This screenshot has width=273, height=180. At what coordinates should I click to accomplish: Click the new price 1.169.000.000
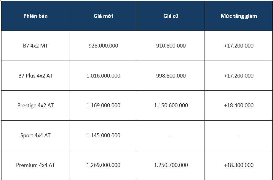(103, 105)
